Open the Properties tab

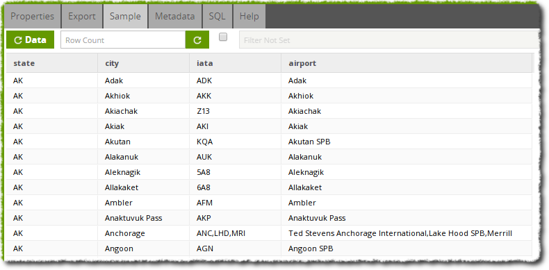pyautogui.click(x=32, y=17)
